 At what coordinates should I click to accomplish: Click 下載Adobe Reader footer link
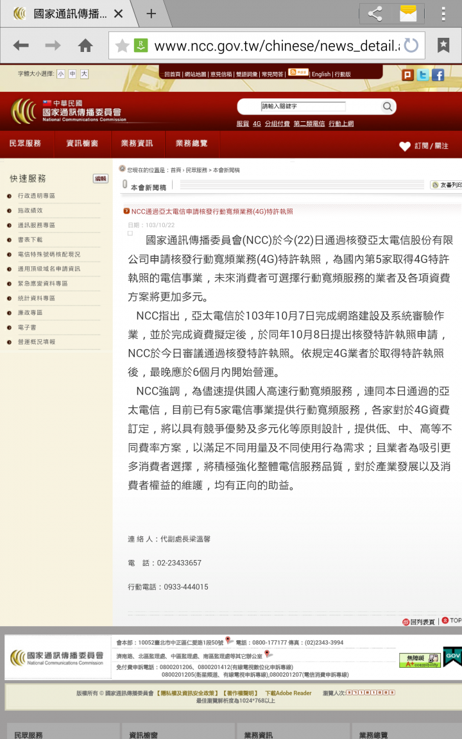click(288, 693)
